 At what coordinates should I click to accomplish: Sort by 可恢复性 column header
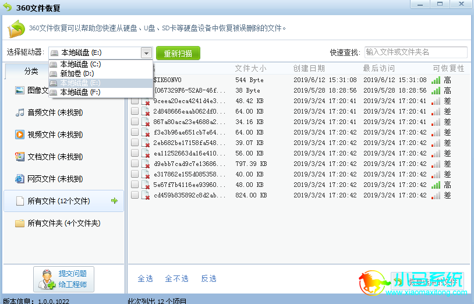click(448, 68)
